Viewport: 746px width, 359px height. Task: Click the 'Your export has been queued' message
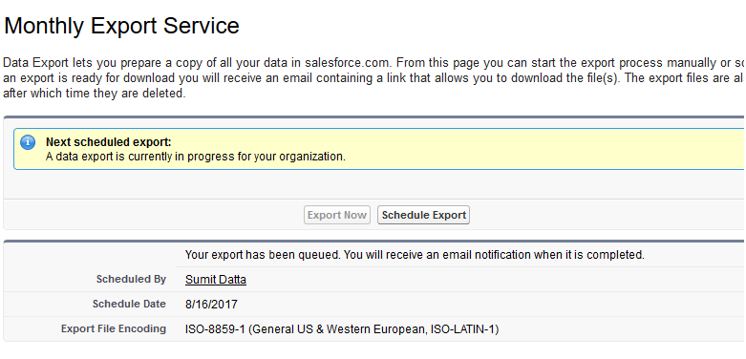[x=415, y=255]
